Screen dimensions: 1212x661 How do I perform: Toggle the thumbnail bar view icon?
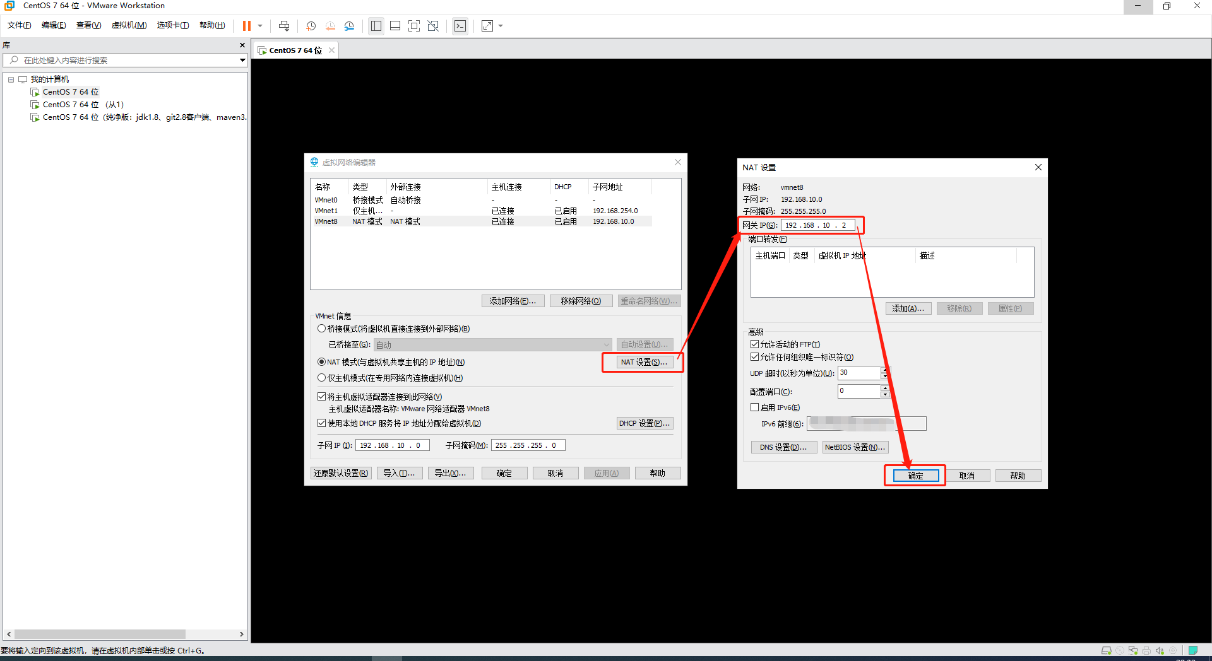click(x=395, y=26)
